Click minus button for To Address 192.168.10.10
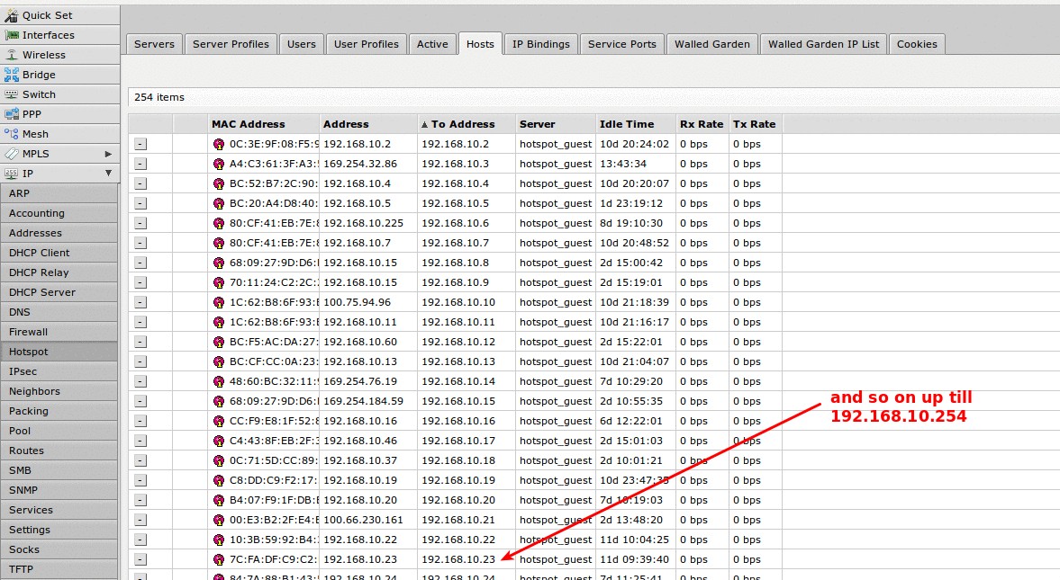This screenshot has height=580, width=1060. pos(140,302)
